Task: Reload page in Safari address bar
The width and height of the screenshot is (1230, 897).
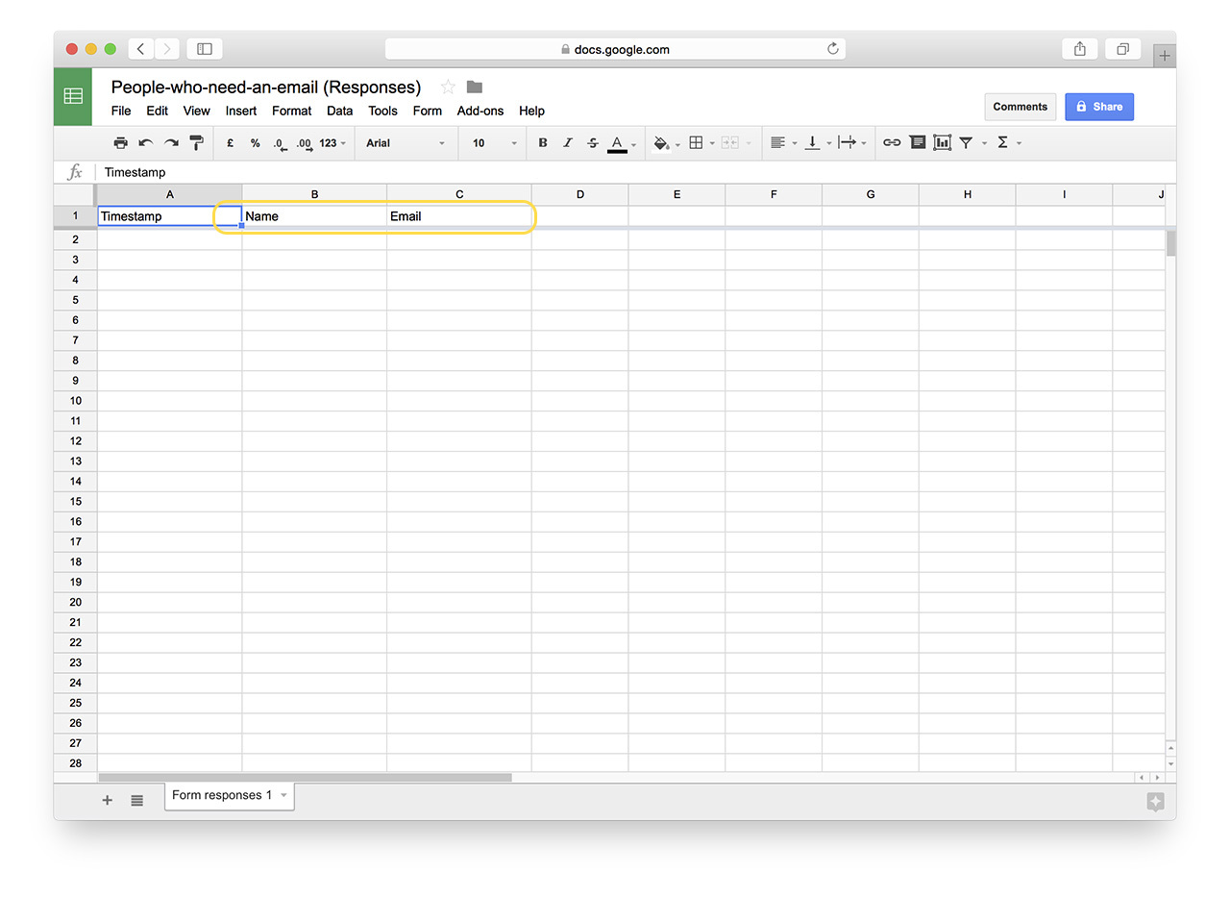Action: [832, 49]
